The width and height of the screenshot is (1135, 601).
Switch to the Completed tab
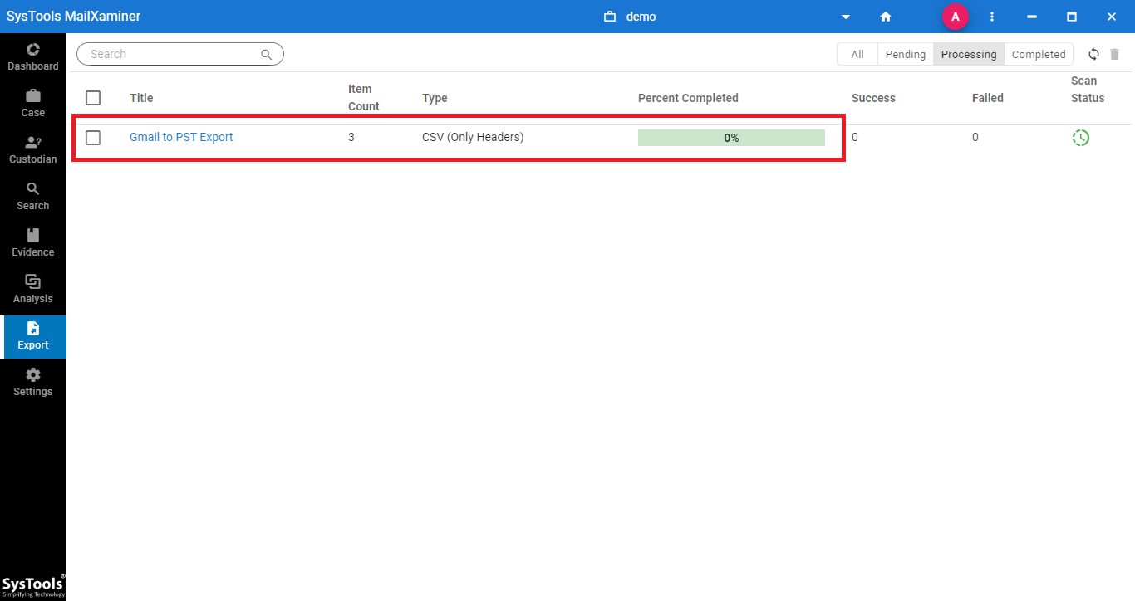point(1039,54)
